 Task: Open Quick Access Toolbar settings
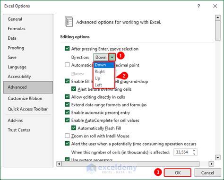(x=27, y=109)
